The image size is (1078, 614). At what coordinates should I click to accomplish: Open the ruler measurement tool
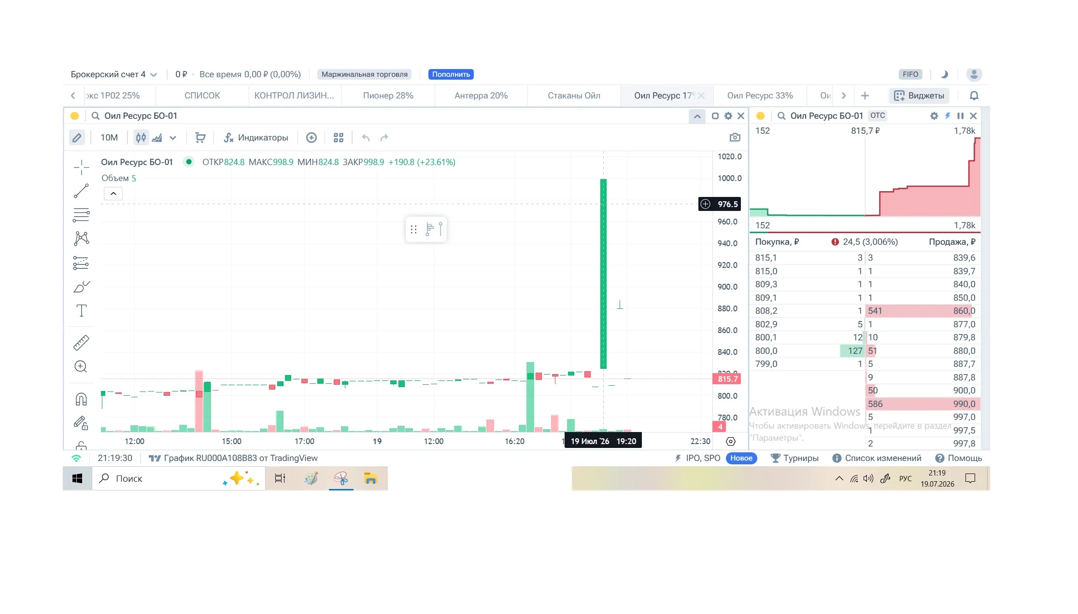point(81,343)
